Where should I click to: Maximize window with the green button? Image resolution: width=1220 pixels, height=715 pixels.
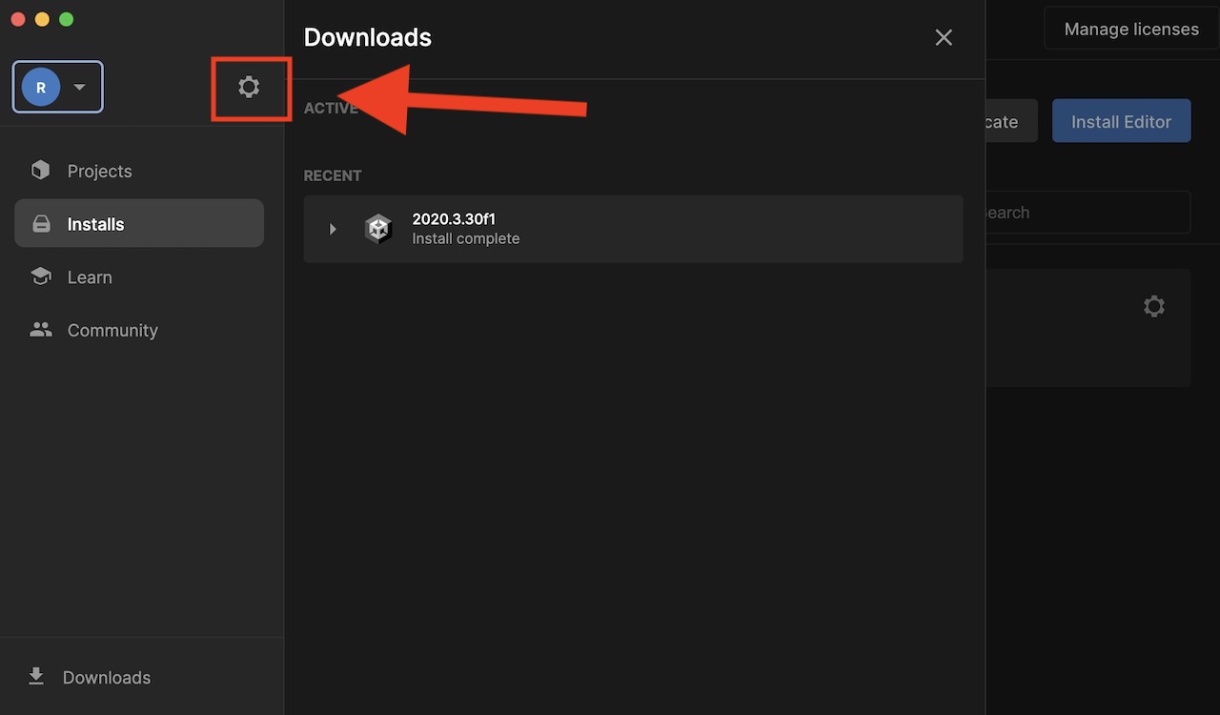click(66, 19)
